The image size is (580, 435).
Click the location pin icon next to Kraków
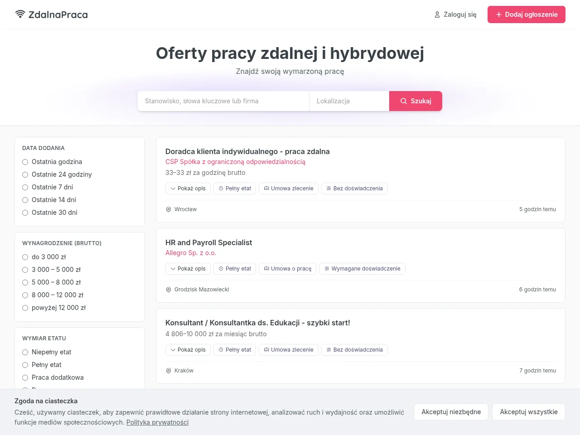coord(169,371)
